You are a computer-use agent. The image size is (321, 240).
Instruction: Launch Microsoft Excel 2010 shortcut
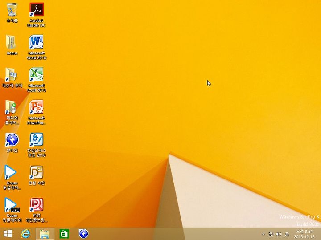coord(37,80)
